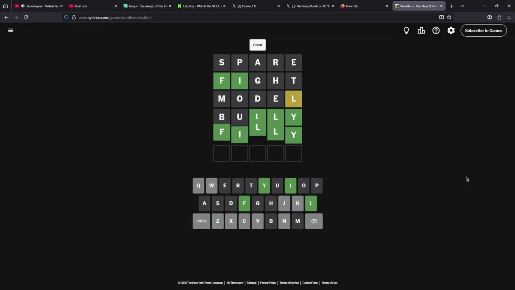The width and height of the screenshot is (515, 290).
Task: Open the reader view icon in address bar
Action: point(441,17)
